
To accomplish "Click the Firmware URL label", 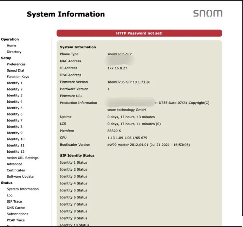I will point(71,96).
